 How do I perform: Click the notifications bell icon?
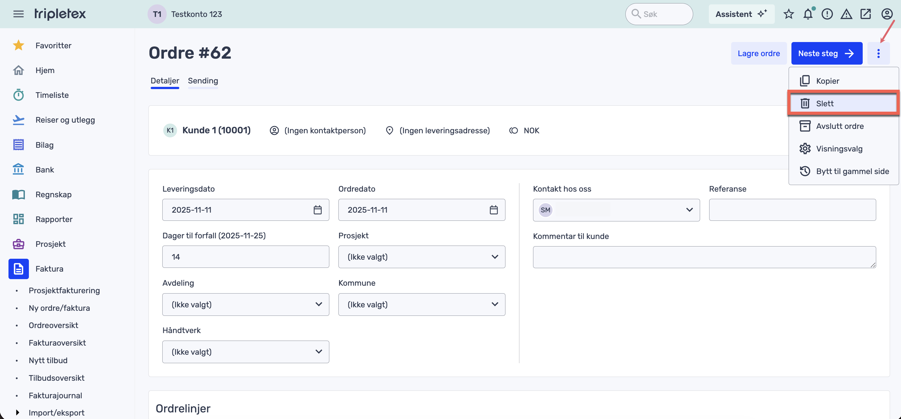808,14
